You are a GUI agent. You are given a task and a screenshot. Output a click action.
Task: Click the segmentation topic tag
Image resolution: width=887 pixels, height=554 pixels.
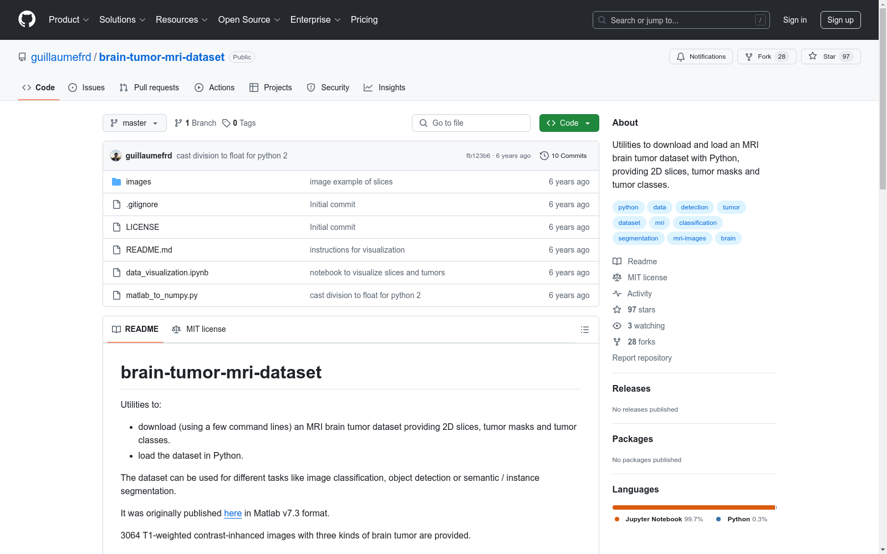(x=638, y=238)
